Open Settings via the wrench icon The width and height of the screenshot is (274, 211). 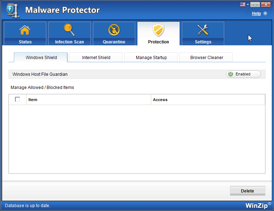203,30
